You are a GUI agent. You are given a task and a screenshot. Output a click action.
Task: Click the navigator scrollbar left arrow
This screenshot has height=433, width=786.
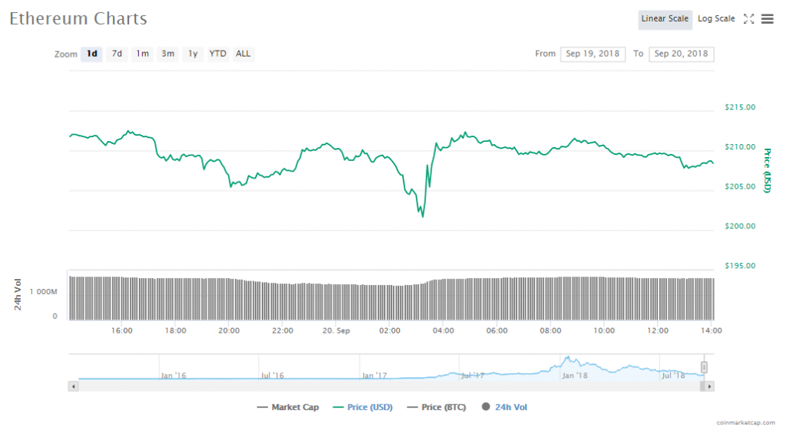point(74,386)
